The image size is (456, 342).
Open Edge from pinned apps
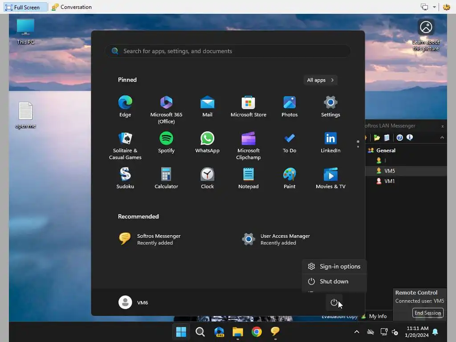(x=125, y=106)
